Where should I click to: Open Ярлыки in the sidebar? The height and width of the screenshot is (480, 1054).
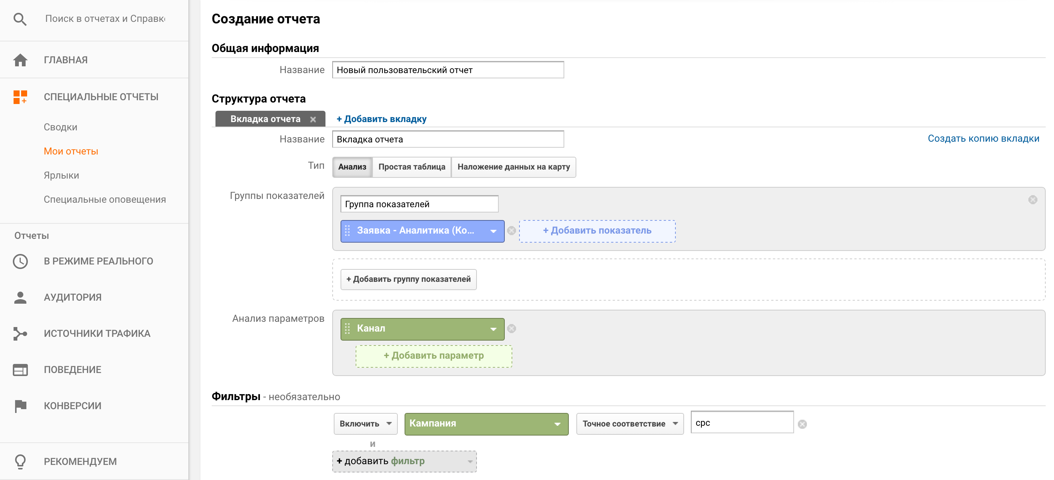pyautogui.click(x=61, y=176)
